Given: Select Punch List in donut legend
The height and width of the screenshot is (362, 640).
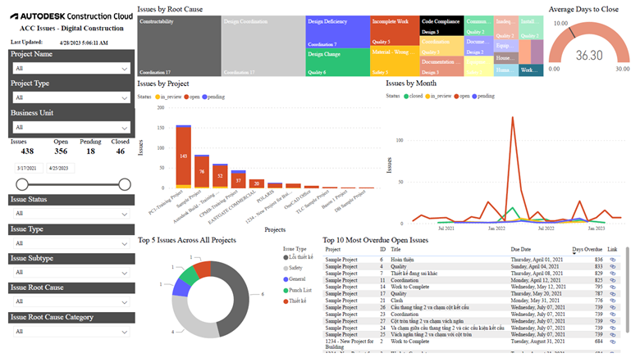Looking at the screenshot, I should (x=297, y=290).
